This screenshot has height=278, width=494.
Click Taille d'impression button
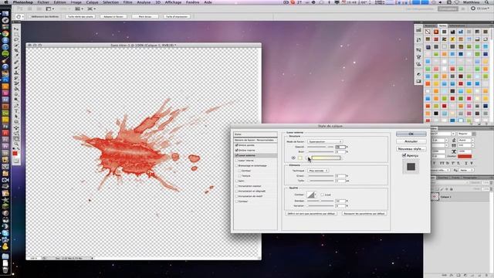(x=177, y=16)
